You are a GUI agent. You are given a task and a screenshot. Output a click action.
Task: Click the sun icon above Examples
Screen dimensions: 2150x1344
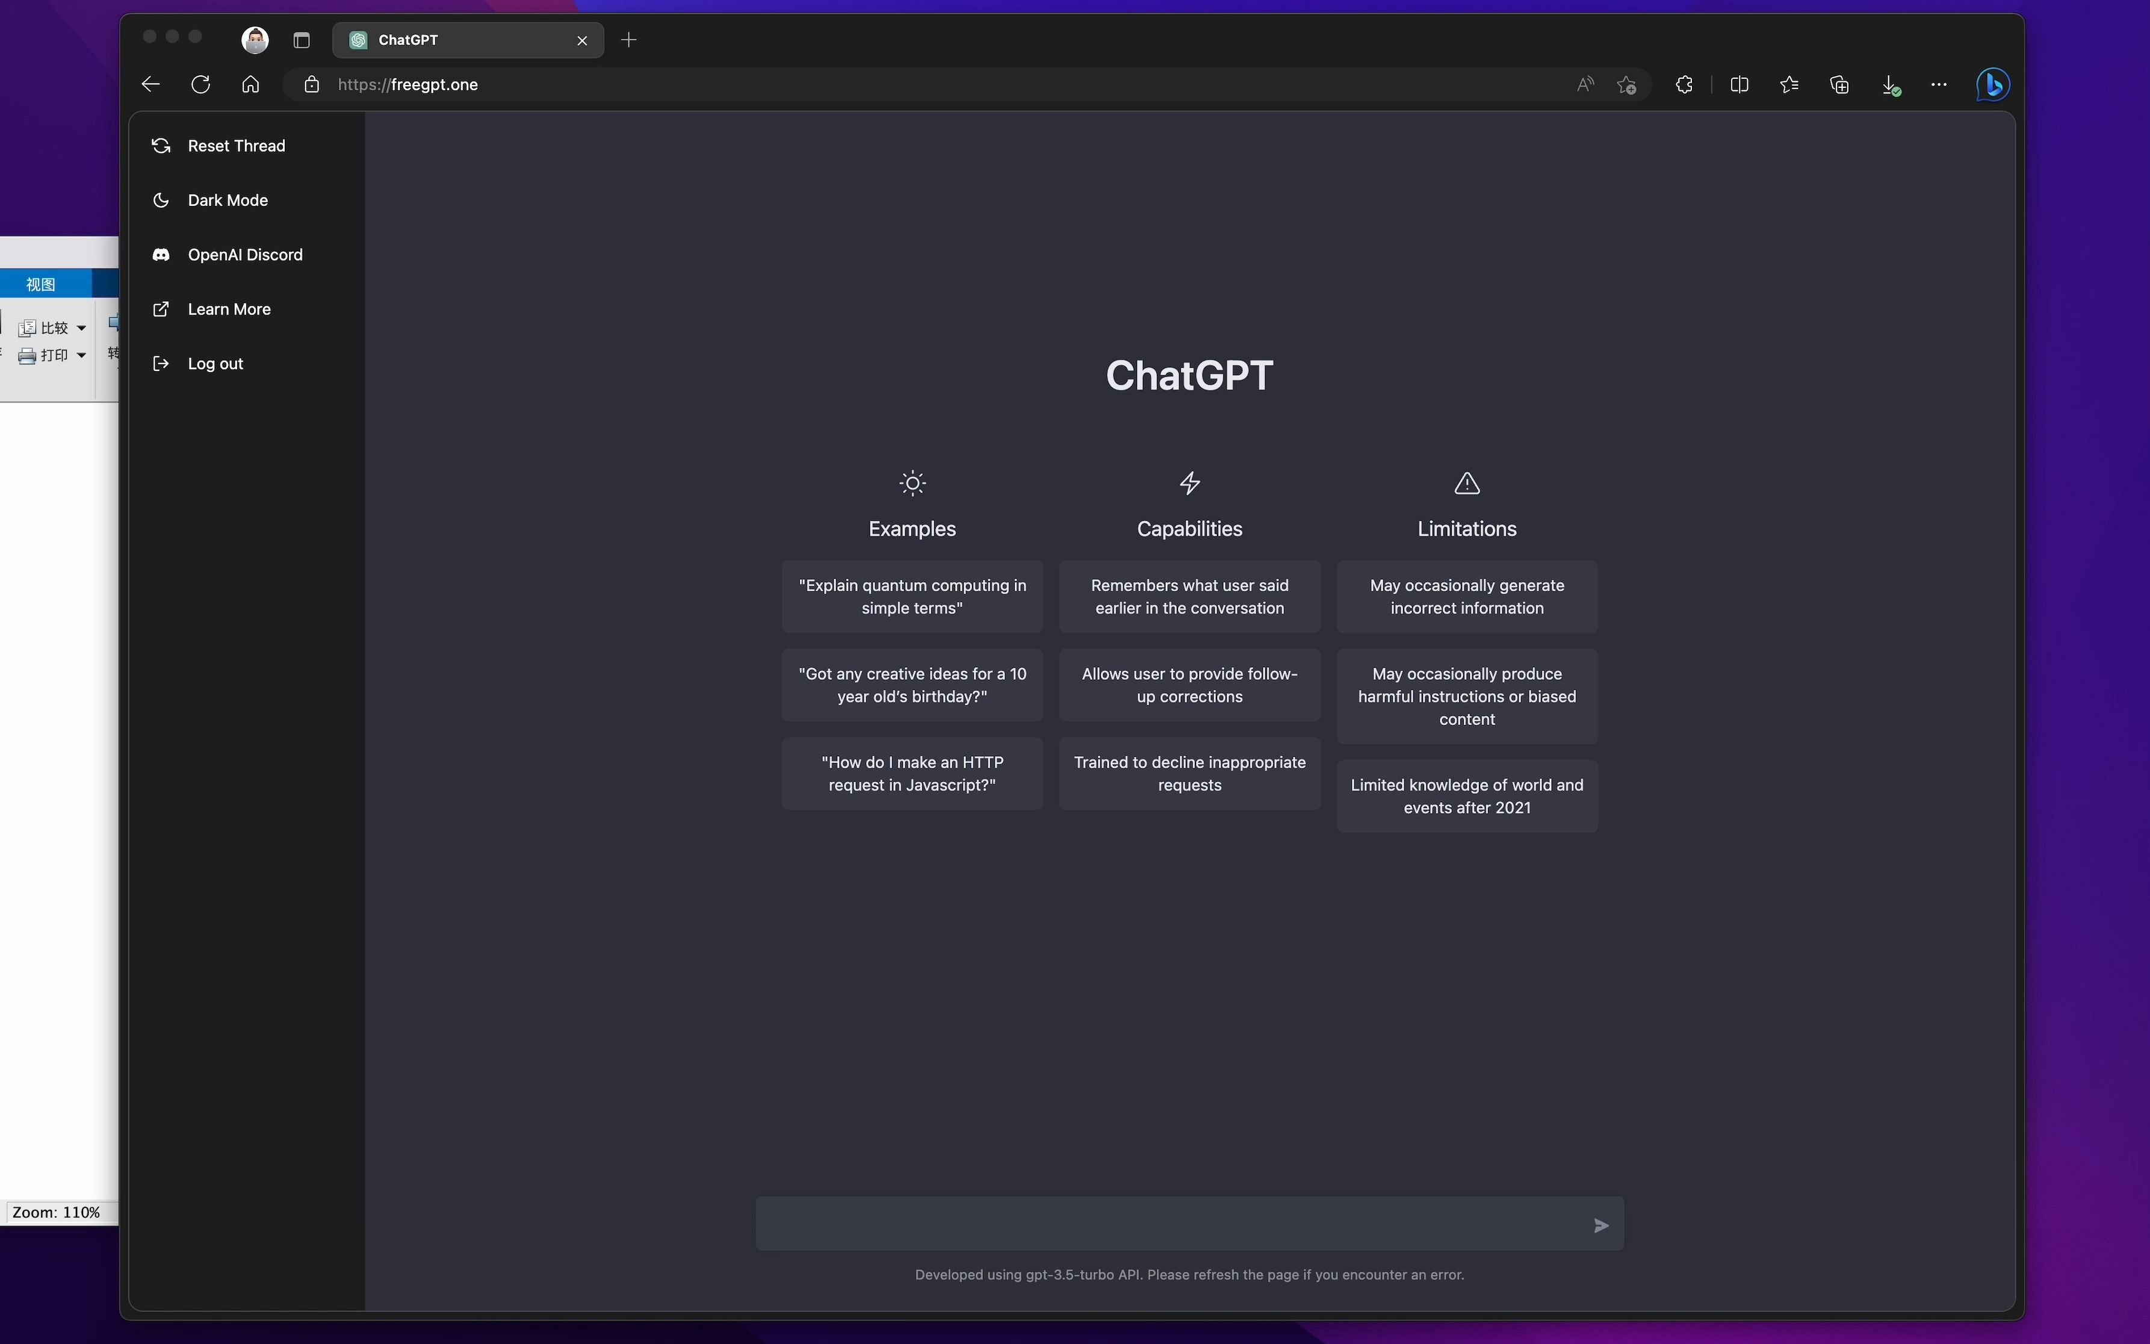tap(912, 483)
